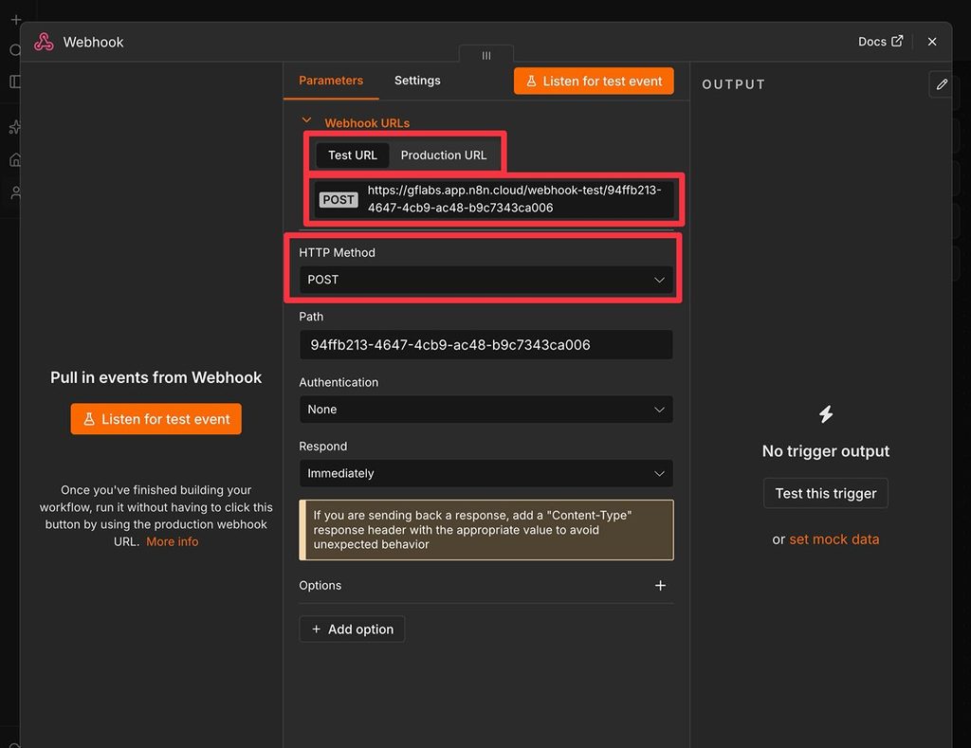Click the plus icon in left sidebar
The height and width of the screenshot is (748, 971).
point(16,20)
